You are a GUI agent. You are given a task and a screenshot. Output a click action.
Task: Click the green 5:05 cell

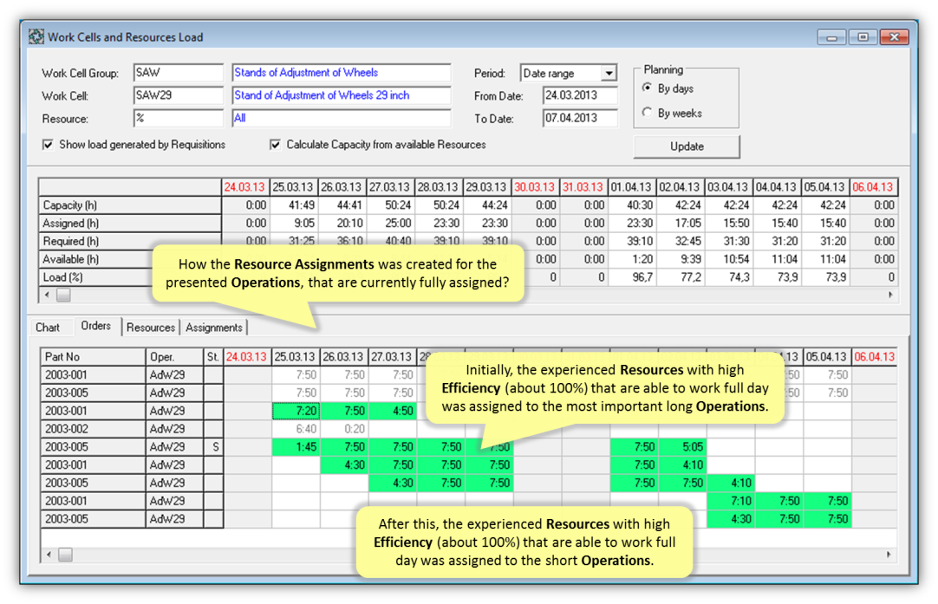(x=682, y=447)
